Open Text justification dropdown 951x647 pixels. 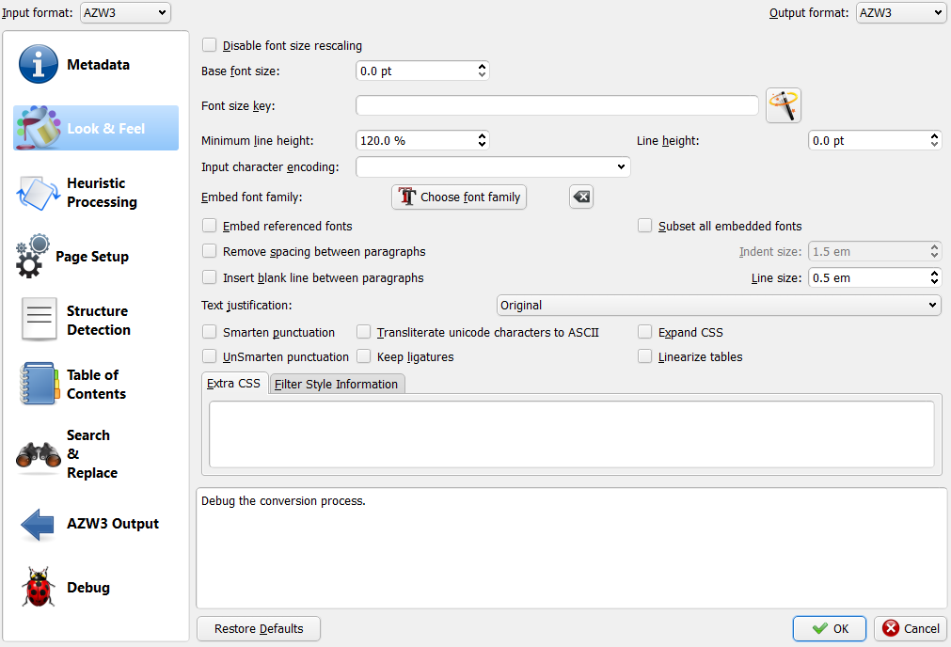point(719,305)
